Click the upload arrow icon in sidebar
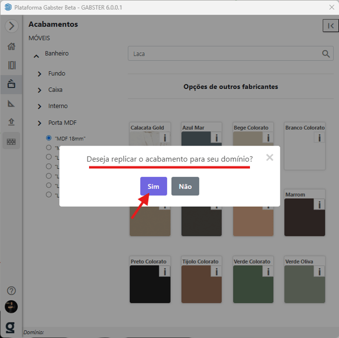 pyautogui.click(x=11, y=122)
